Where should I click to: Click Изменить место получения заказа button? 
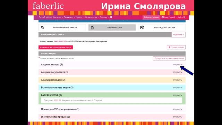(55, 47)
